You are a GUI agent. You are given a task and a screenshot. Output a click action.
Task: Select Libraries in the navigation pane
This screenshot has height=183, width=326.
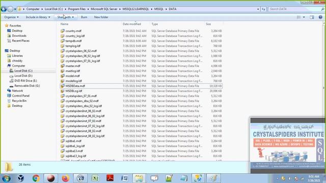point(17,55)
